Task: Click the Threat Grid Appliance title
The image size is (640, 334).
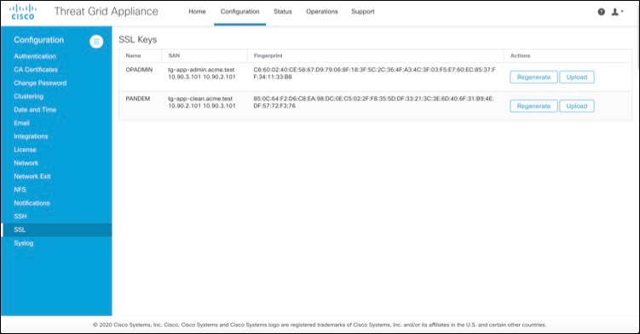Action: (107, 11)
